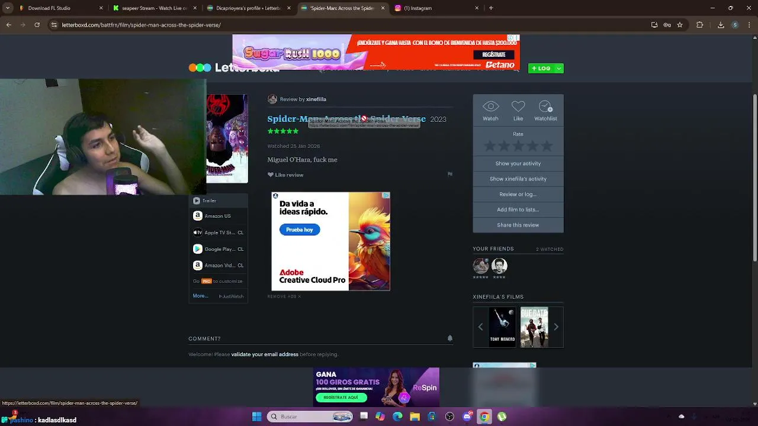The width and height of the screenshot is (758, 426).
Task: Click the taskbar Buscar search box
Action: pos(311,417)
